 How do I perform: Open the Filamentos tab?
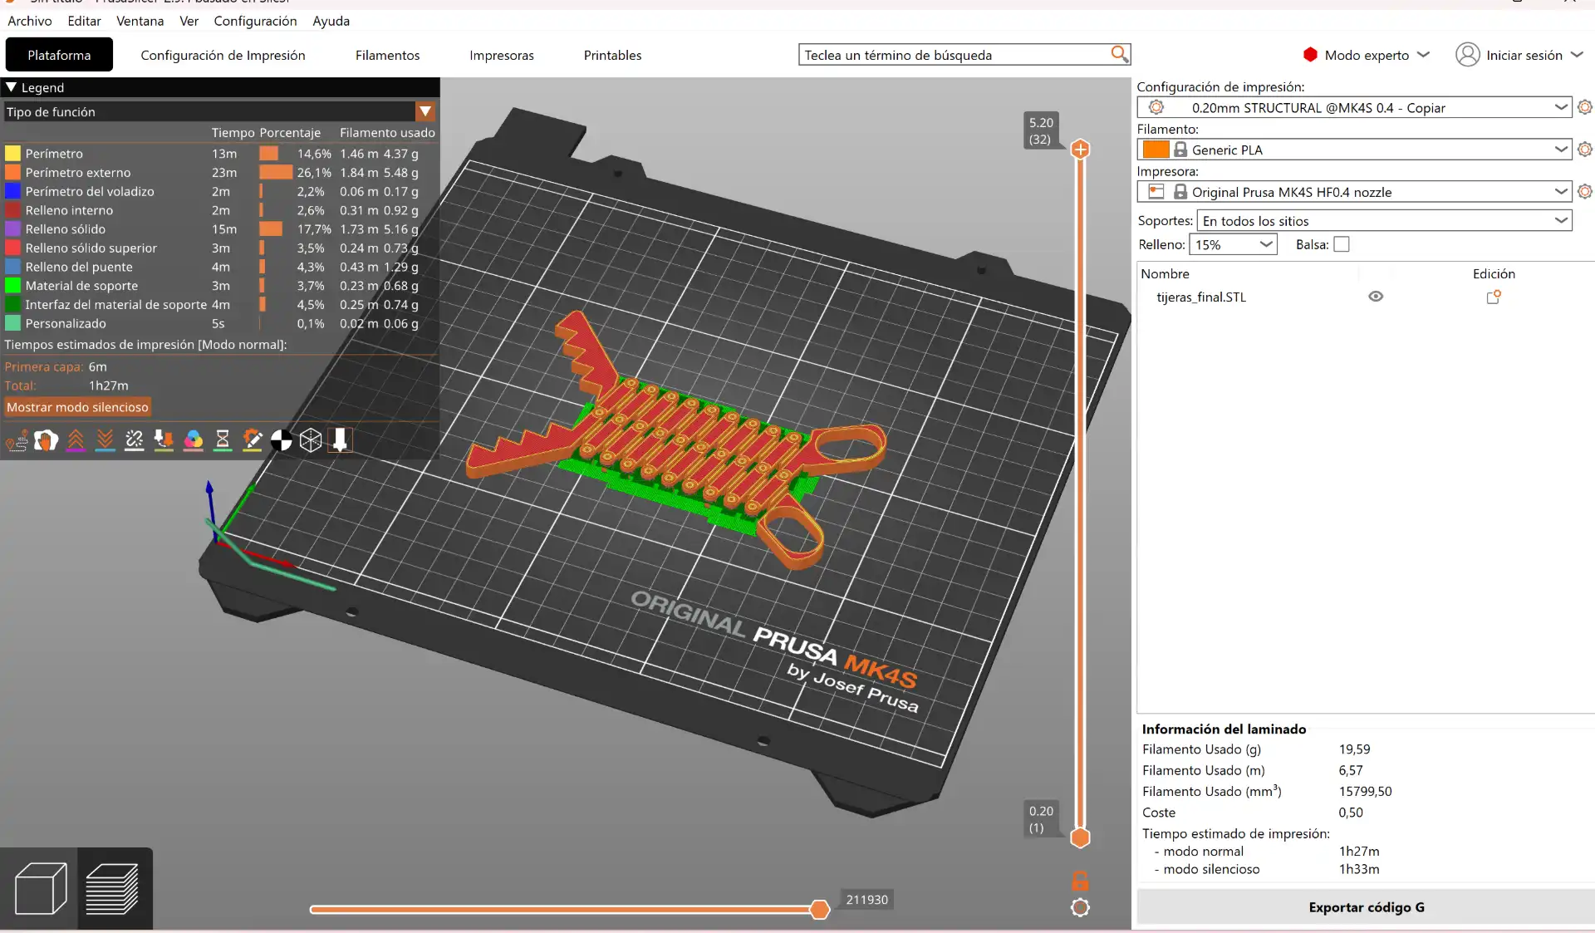click(x=387, y=56)
